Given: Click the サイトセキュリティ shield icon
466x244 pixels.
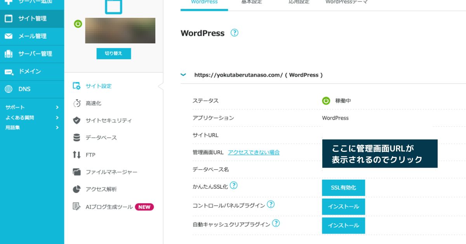Looking at the screenshot, I should coord(77,120).
